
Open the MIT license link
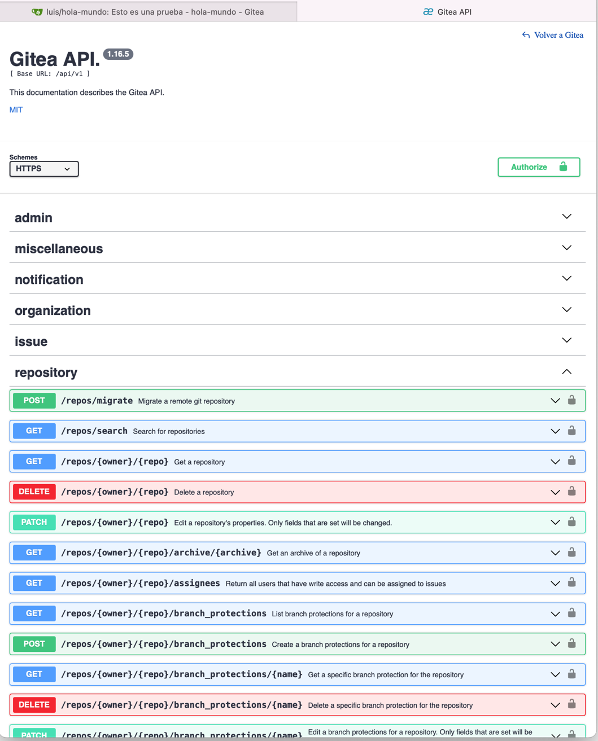16,110
